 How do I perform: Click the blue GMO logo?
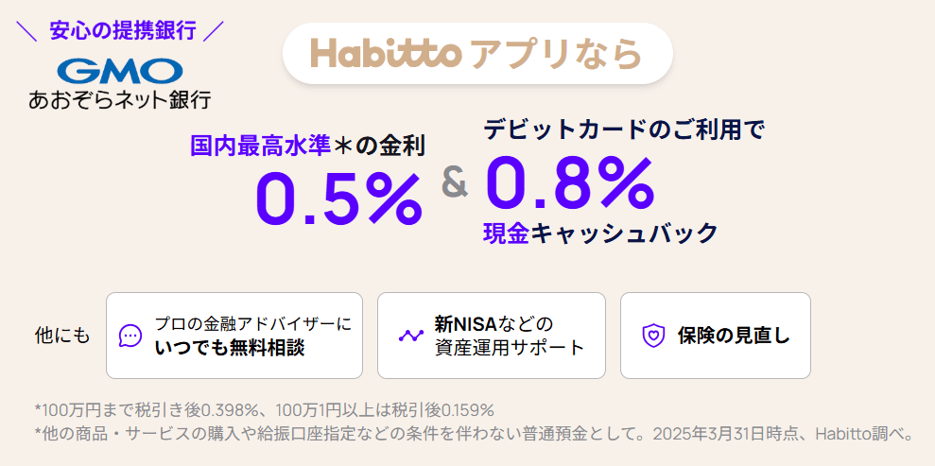(119, 70)
